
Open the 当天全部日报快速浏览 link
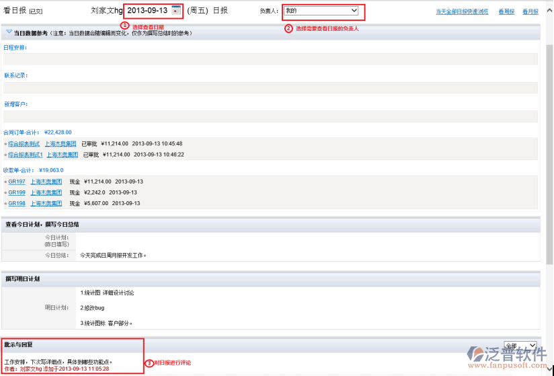(462, 11)
